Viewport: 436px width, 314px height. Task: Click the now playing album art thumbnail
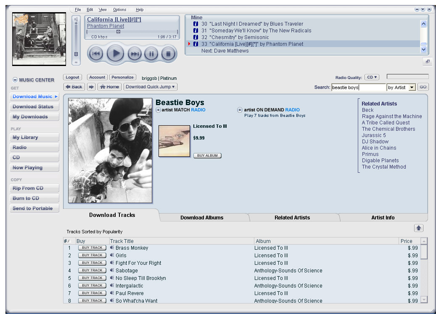tap(39, 39)
